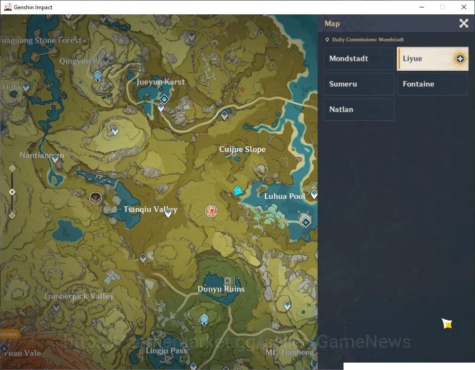Select the Jueyun Karst domain diamond icon
Image resolution: width=475 pixels, height=370 pixels.
(164, 99)
